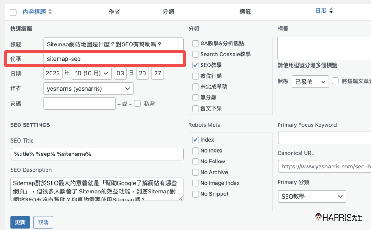
Task: Toggle the sticky post checkbox beside 狀態
Action: coord(335,81)
